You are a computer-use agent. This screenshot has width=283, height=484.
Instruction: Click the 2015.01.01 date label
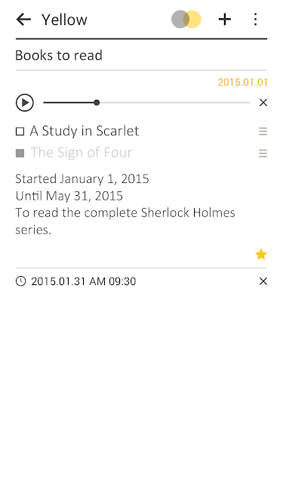tap(243, 82)
